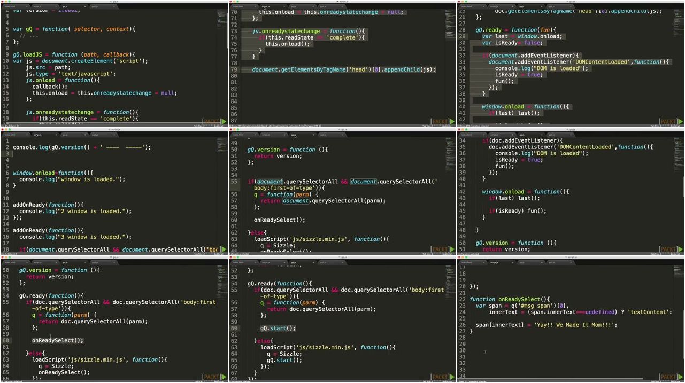Image resolution: width=685 pixels, height=383 pixels.
Task: Close script.js tab in the console.log(gQ.version()) frame
Action: pos(56,135)
